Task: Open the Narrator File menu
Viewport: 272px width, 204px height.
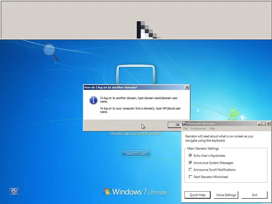Action: 185,129
